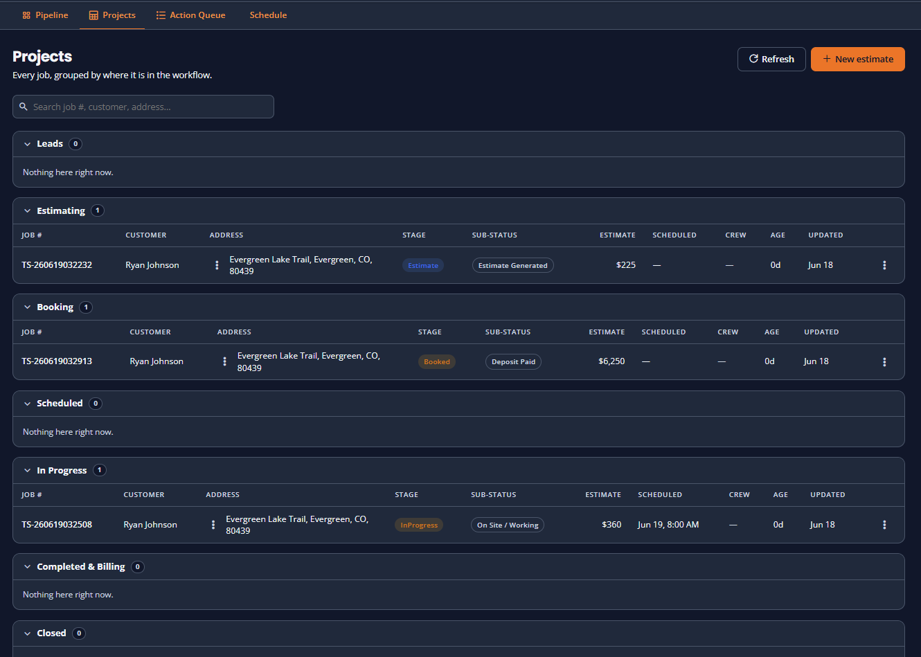Click the address in the Estimating row
The image size is (921, 657).
tap(301, 265)
